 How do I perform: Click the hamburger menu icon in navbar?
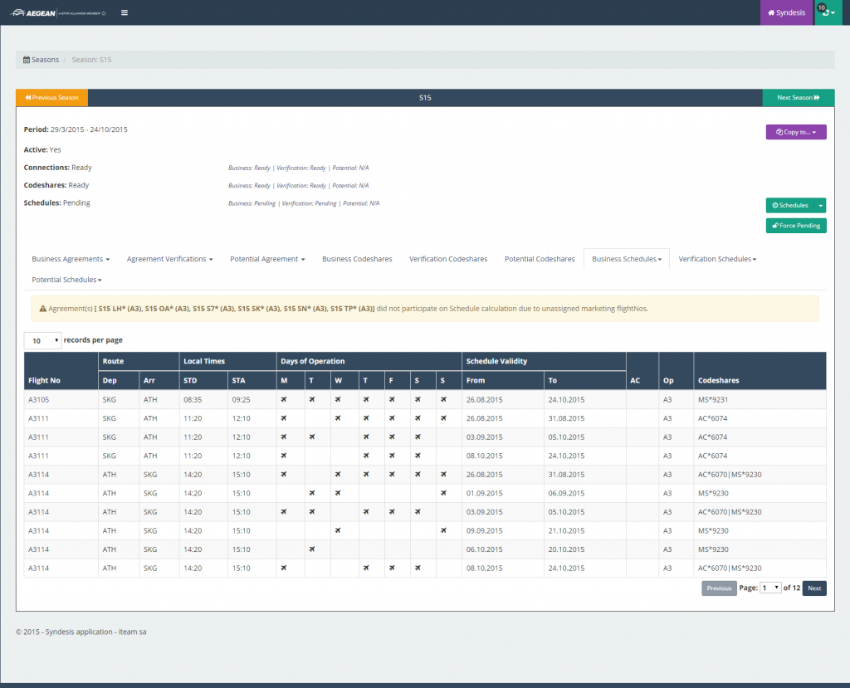point(125,12)
